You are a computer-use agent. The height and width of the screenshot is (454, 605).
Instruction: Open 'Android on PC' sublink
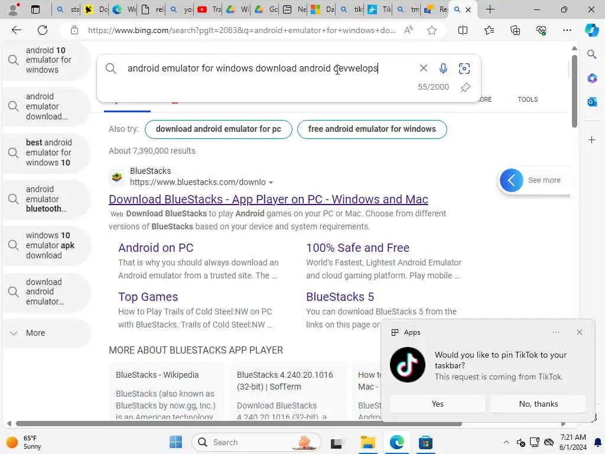(x=155, y=248)
